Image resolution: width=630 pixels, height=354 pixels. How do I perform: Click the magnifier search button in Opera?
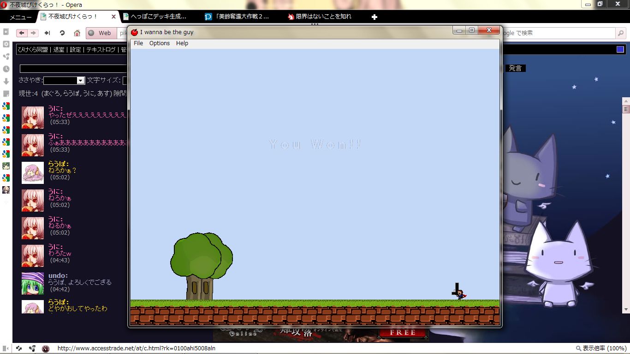point(621,33)
